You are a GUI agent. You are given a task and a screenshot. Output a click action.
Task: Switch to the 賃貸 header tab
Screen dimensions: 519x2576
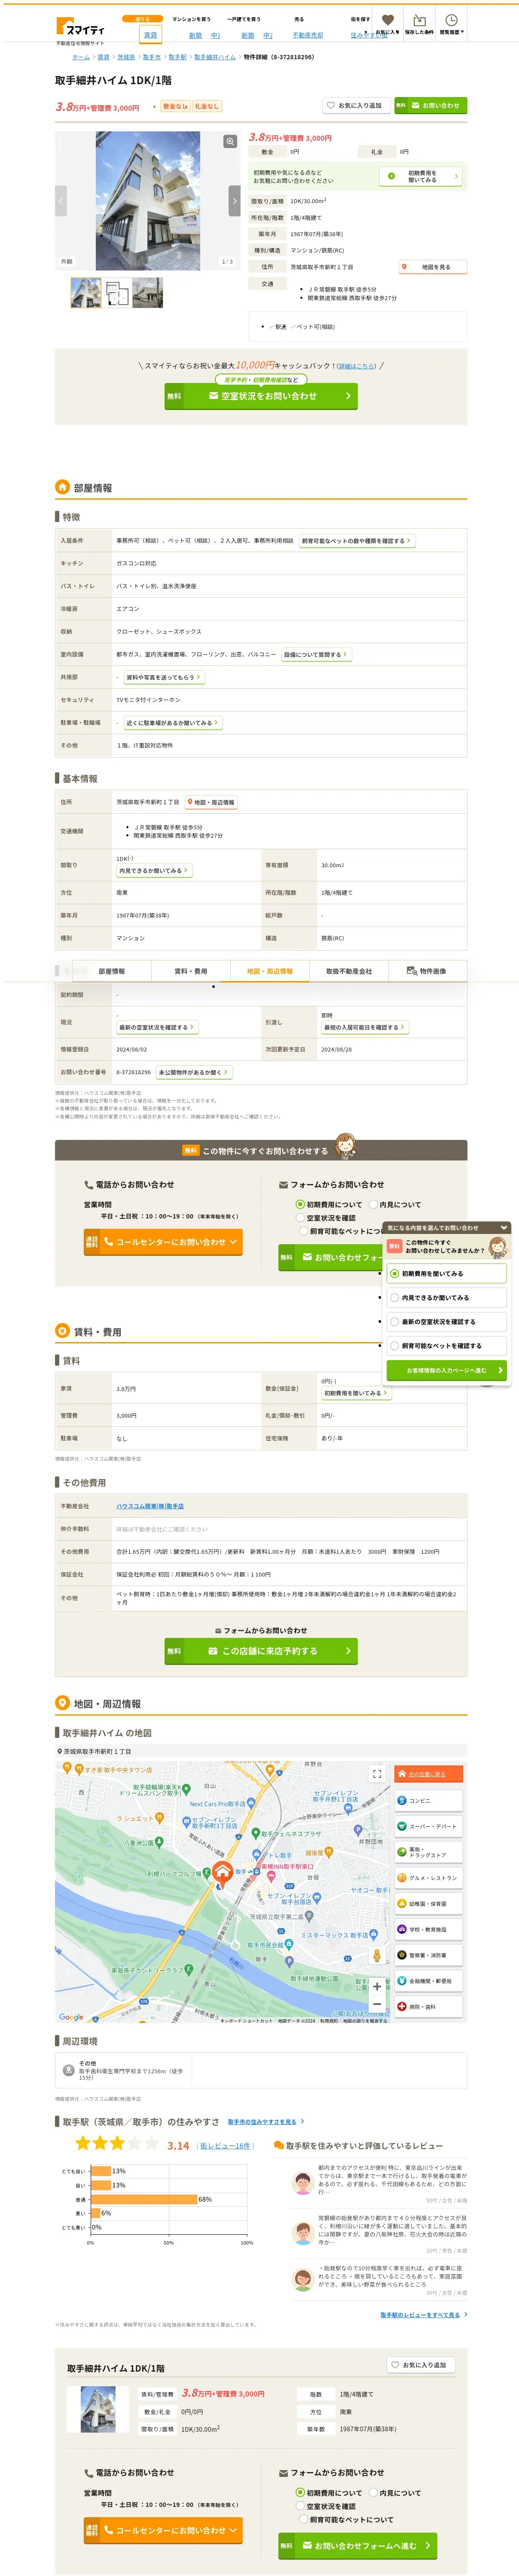[x=150, y=35]
